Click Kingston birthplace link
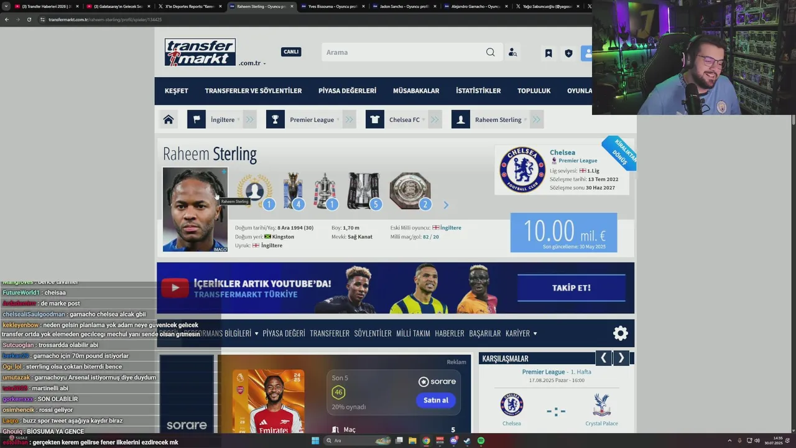Screen dimensions: 796x448 (x=283, y=236)
